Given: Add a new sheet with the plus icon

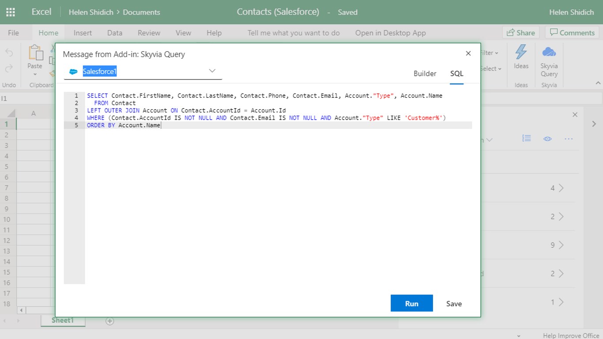Looking at the screenshot, I should [x=110, y=321].
